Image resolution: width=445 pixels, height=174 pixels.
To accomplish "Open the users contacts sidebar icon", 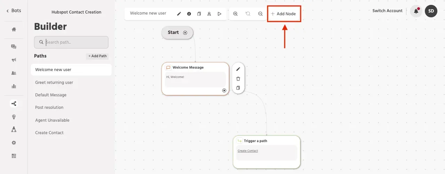I will (14, 73).
